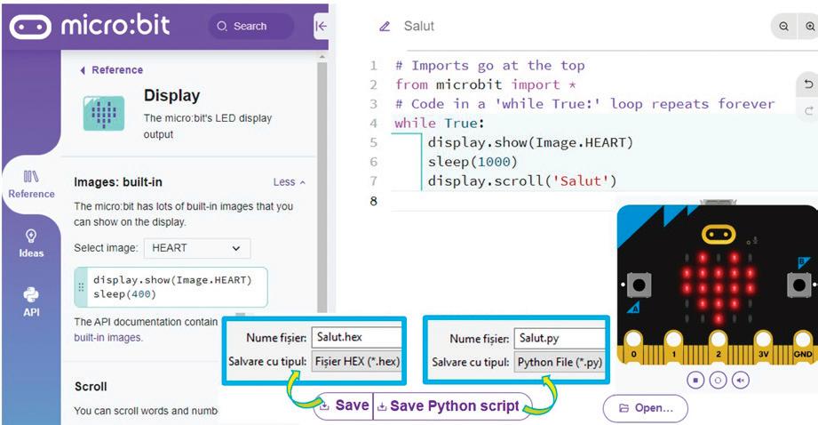
Task: Click the drag handle of the code snippet
Action: click(81, 287)
